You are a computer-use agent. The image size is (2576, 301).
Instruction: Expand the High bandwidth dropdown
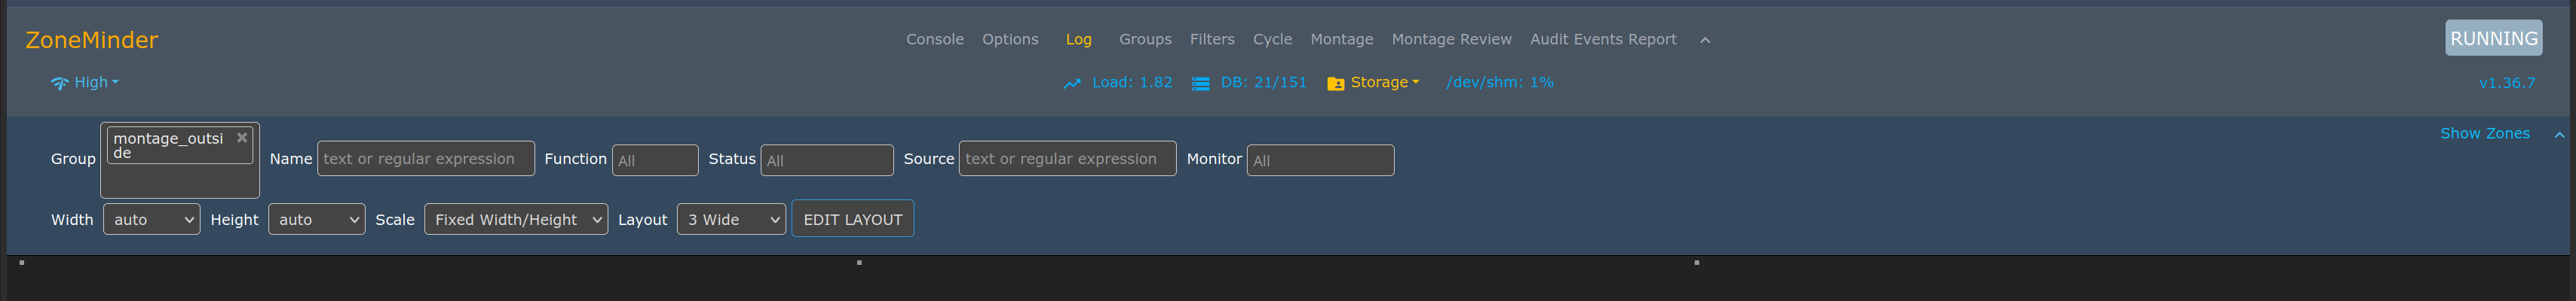[96, 83]
